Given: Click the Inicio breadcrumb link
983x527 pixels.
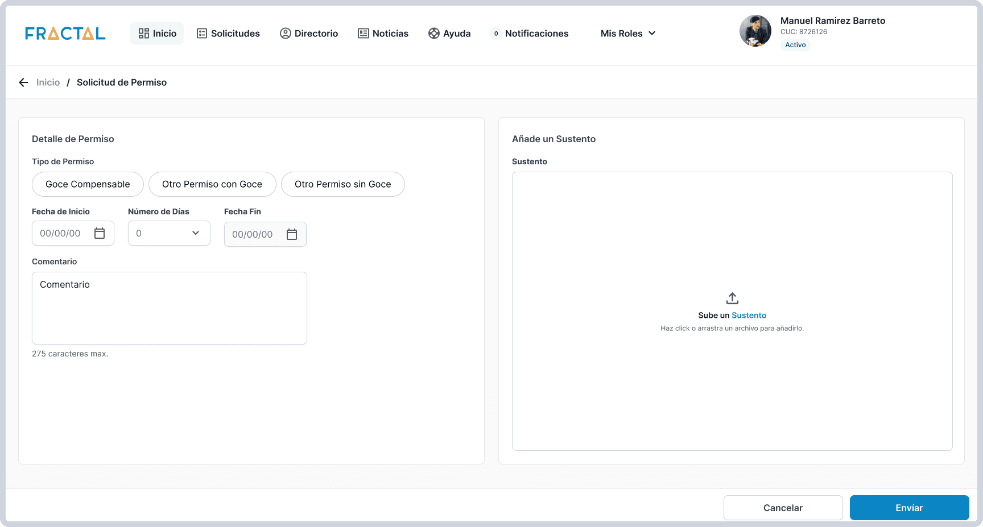Looking at the screenshot, I should [48, 82].
